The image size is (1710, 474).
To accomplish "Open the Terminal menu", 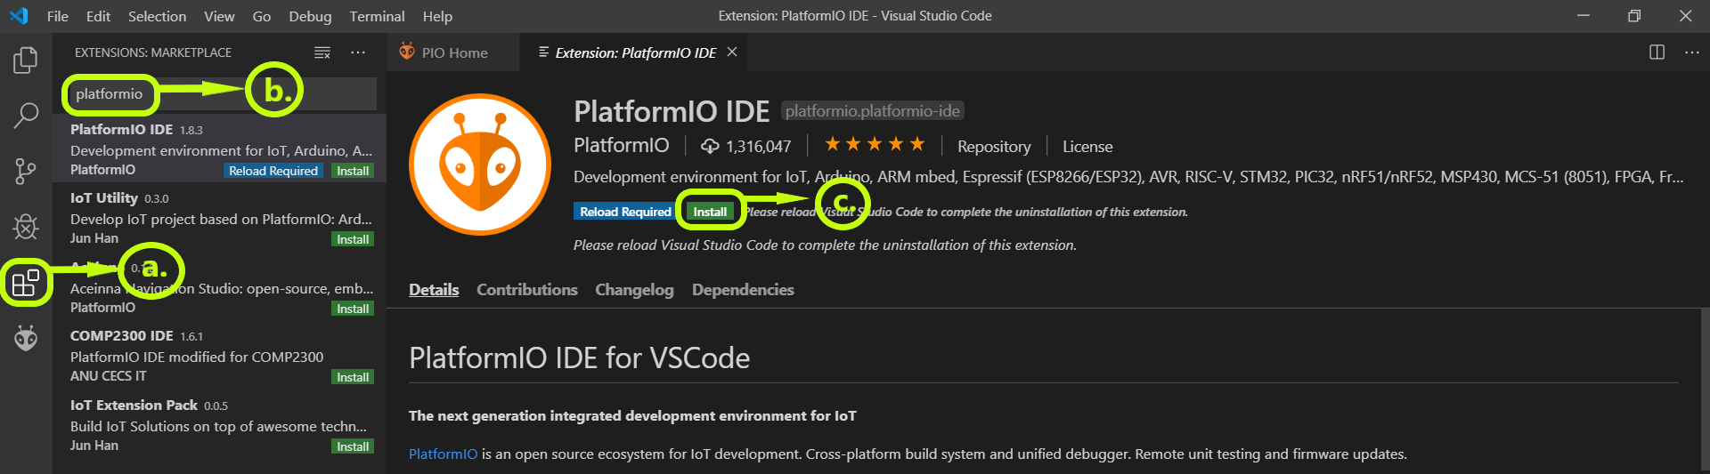I will (377, 16).
